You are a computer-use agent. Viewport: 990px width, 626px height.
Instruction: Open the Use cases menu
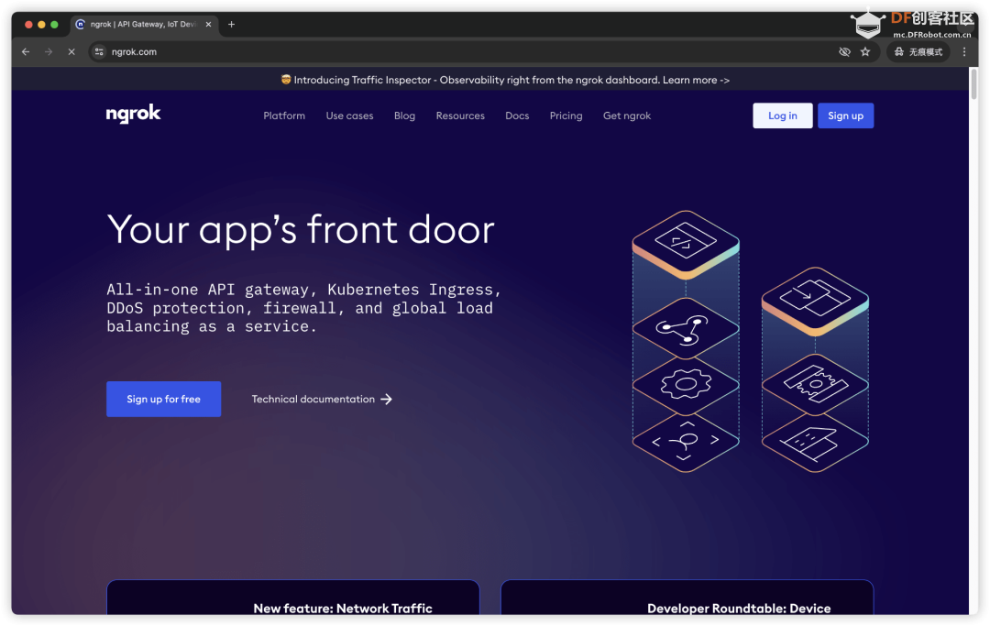349,115
